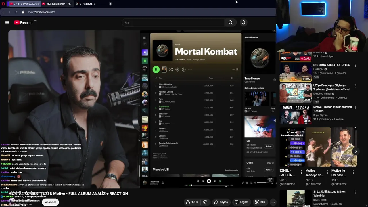Add album to library plus icon
Screen dimensions: 368x207
coord(177,70)
